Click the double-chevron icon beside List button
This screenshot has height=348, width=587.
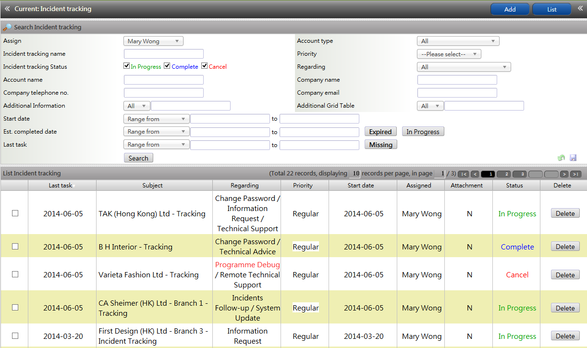point(580,9)
